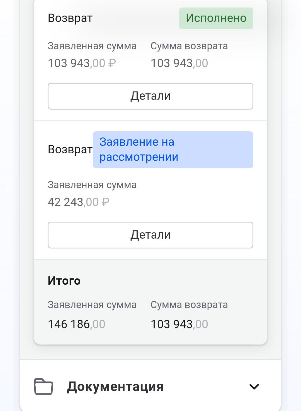Click the Возврат title beside the blue badge
301x411 pixels.
(70, 150)
